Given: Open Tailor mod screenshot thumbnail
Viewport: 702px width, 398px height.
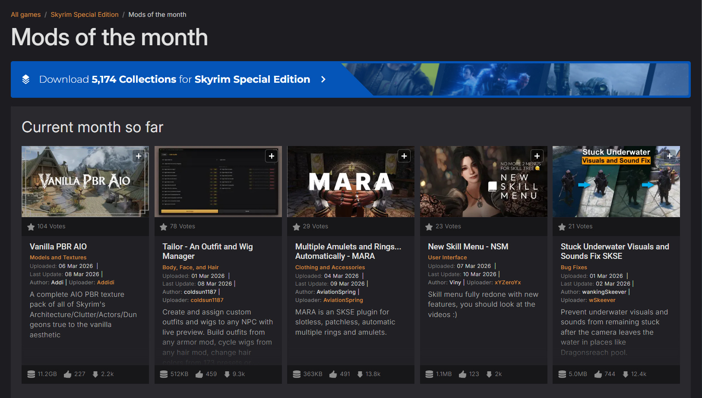Looking at the screenshot, I should coord(218,181).
